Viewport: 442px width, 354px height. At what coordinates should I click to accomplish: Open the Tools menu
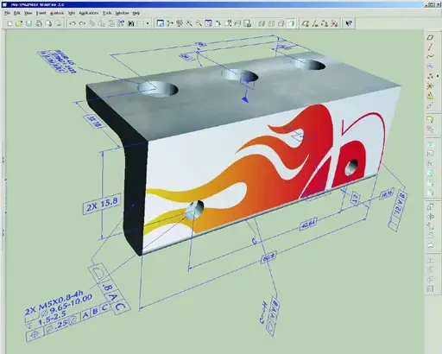(107, 13)
